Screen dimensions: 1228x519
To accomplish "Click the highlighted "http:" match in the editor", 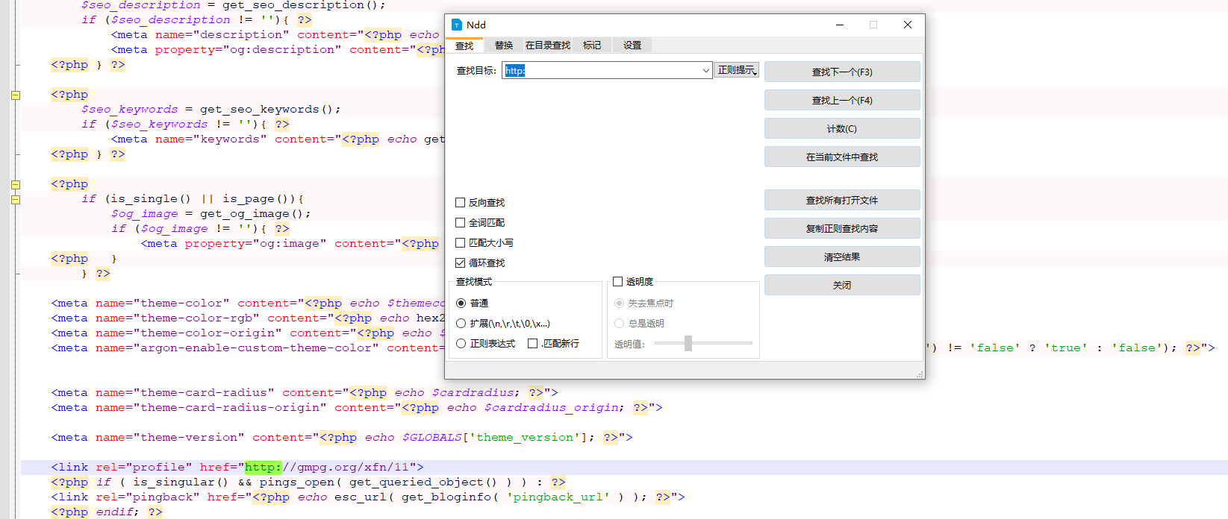I will click(x=264, y=468).
